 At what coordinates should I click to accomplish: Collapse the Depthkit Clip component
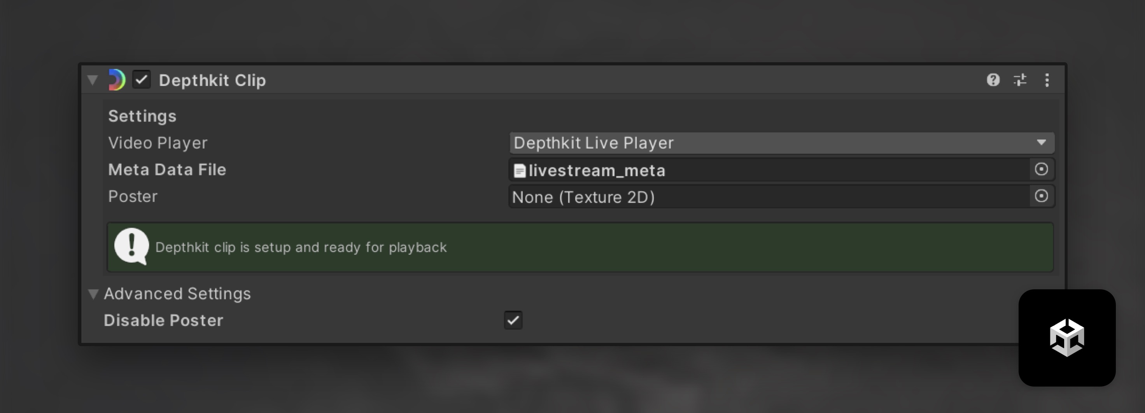pos(93,80)
